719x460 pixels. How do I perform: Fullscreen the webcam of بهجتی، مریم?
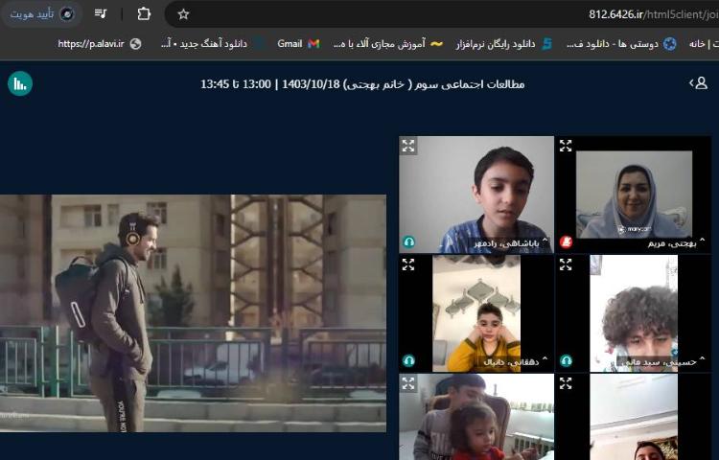point(566,146)
